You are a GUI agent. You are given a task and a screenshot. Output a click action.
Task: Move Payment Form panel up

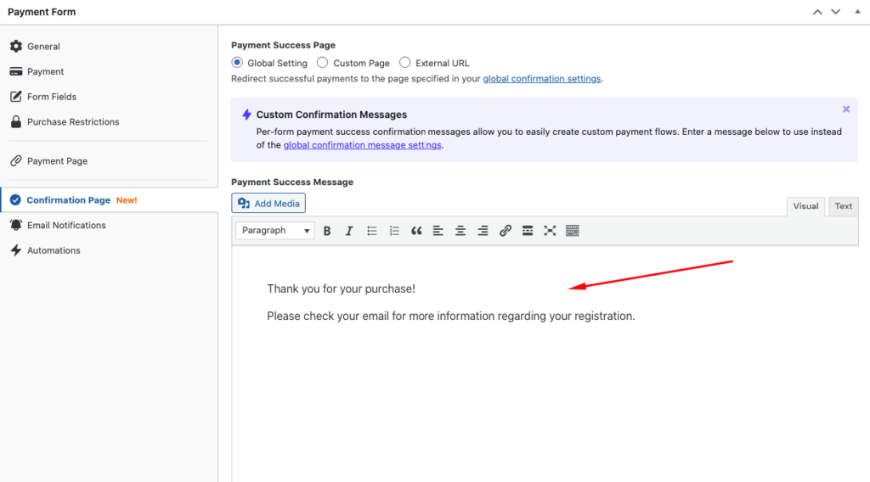click(817, 12)
